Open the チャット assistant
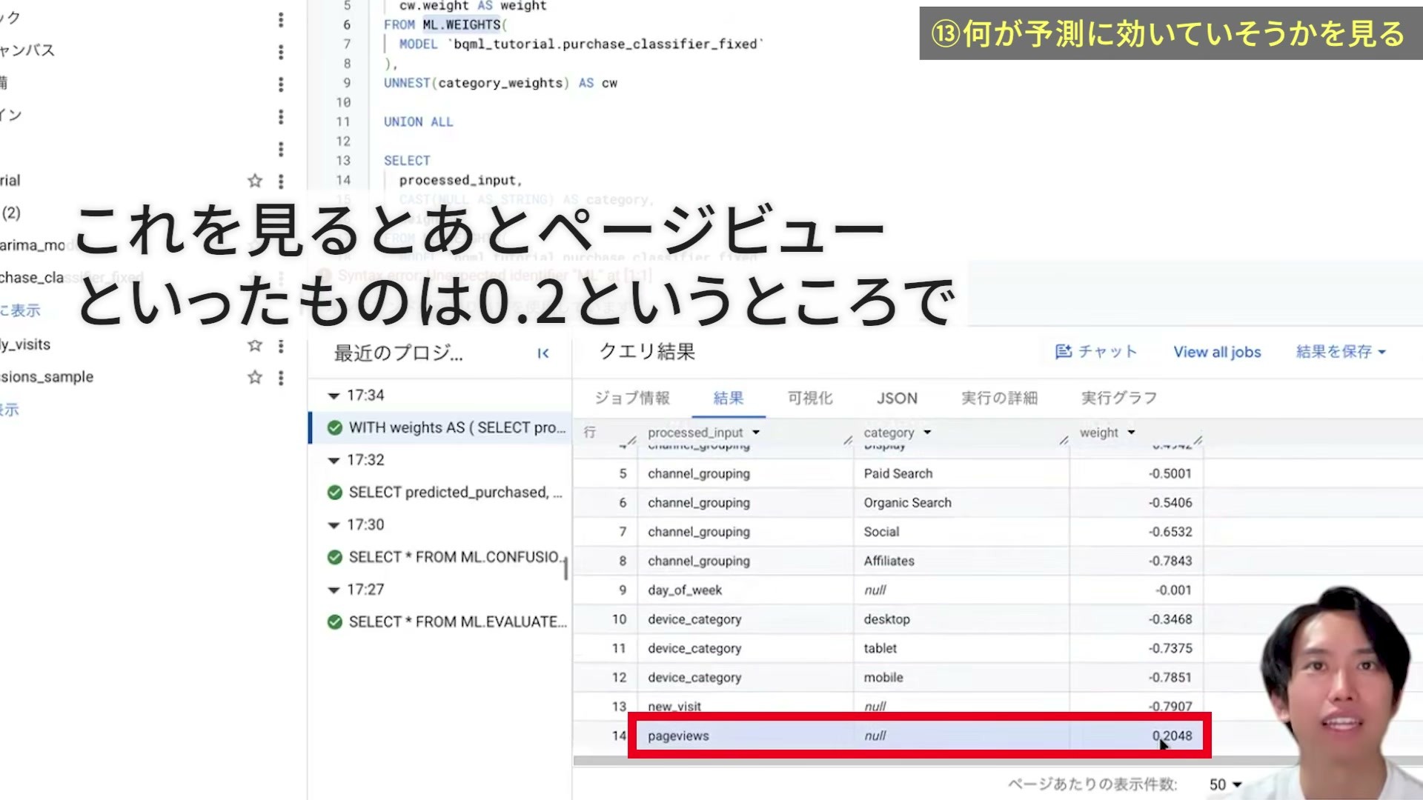 pos(1095,352)
